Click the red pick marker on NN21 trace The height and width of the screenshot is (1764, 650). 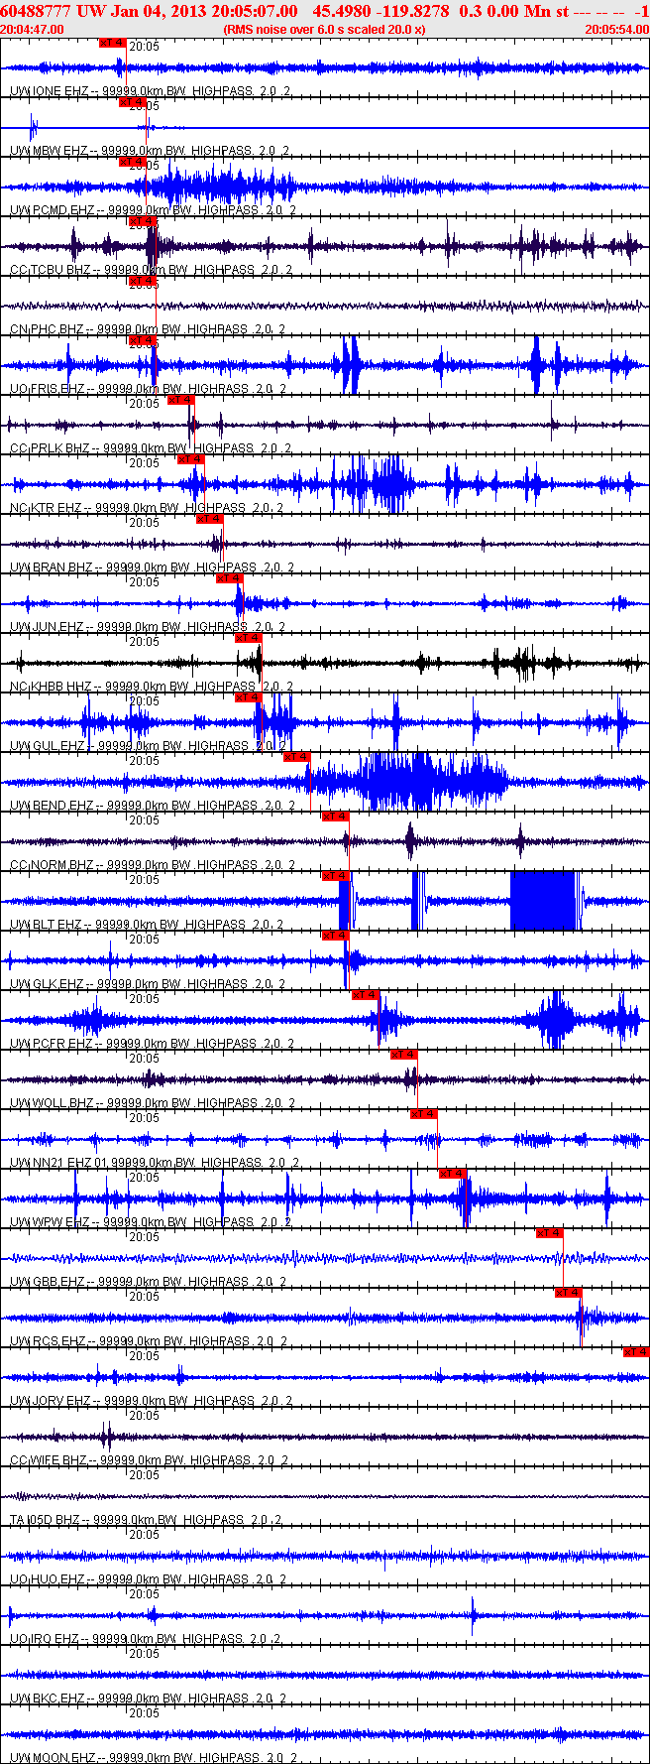click(424, 1114)
